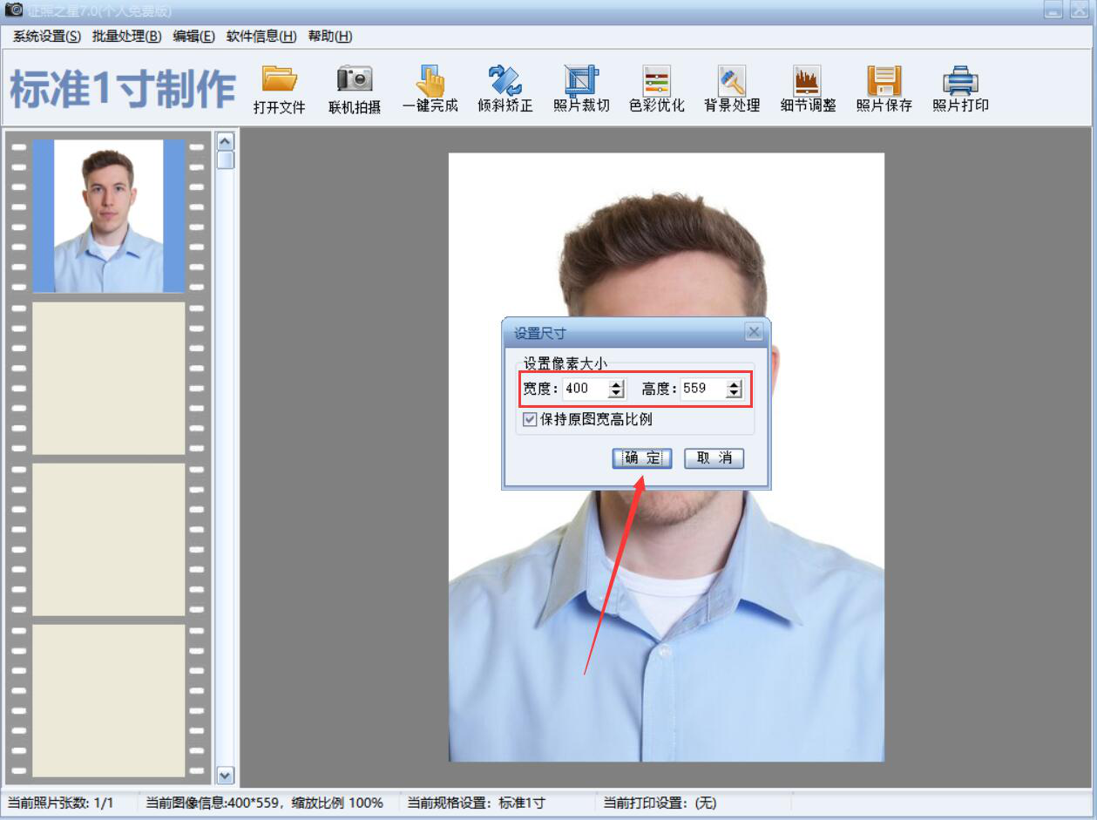Select the portrait thumbnail in filmstrip
1097x820 pixels.
109,216
